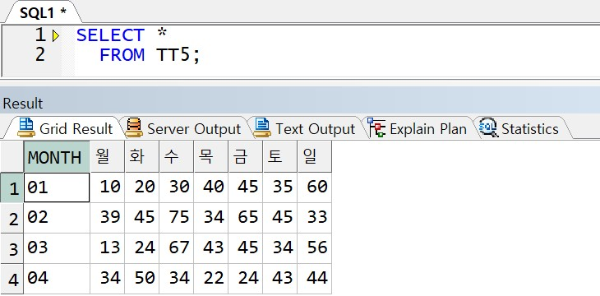Click the Statistics magnifier icon
600x296 pixels.
click(488, 127)
